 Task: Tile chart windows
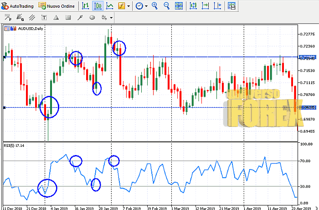point(180,6)
